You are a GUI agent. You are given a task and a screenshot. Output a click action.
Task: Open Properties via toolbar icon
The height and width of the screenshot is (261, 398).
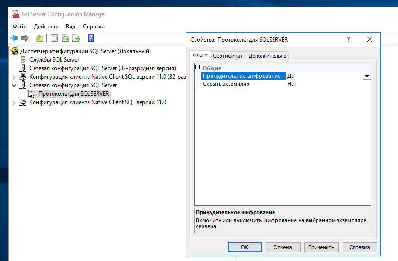[54, 38]
